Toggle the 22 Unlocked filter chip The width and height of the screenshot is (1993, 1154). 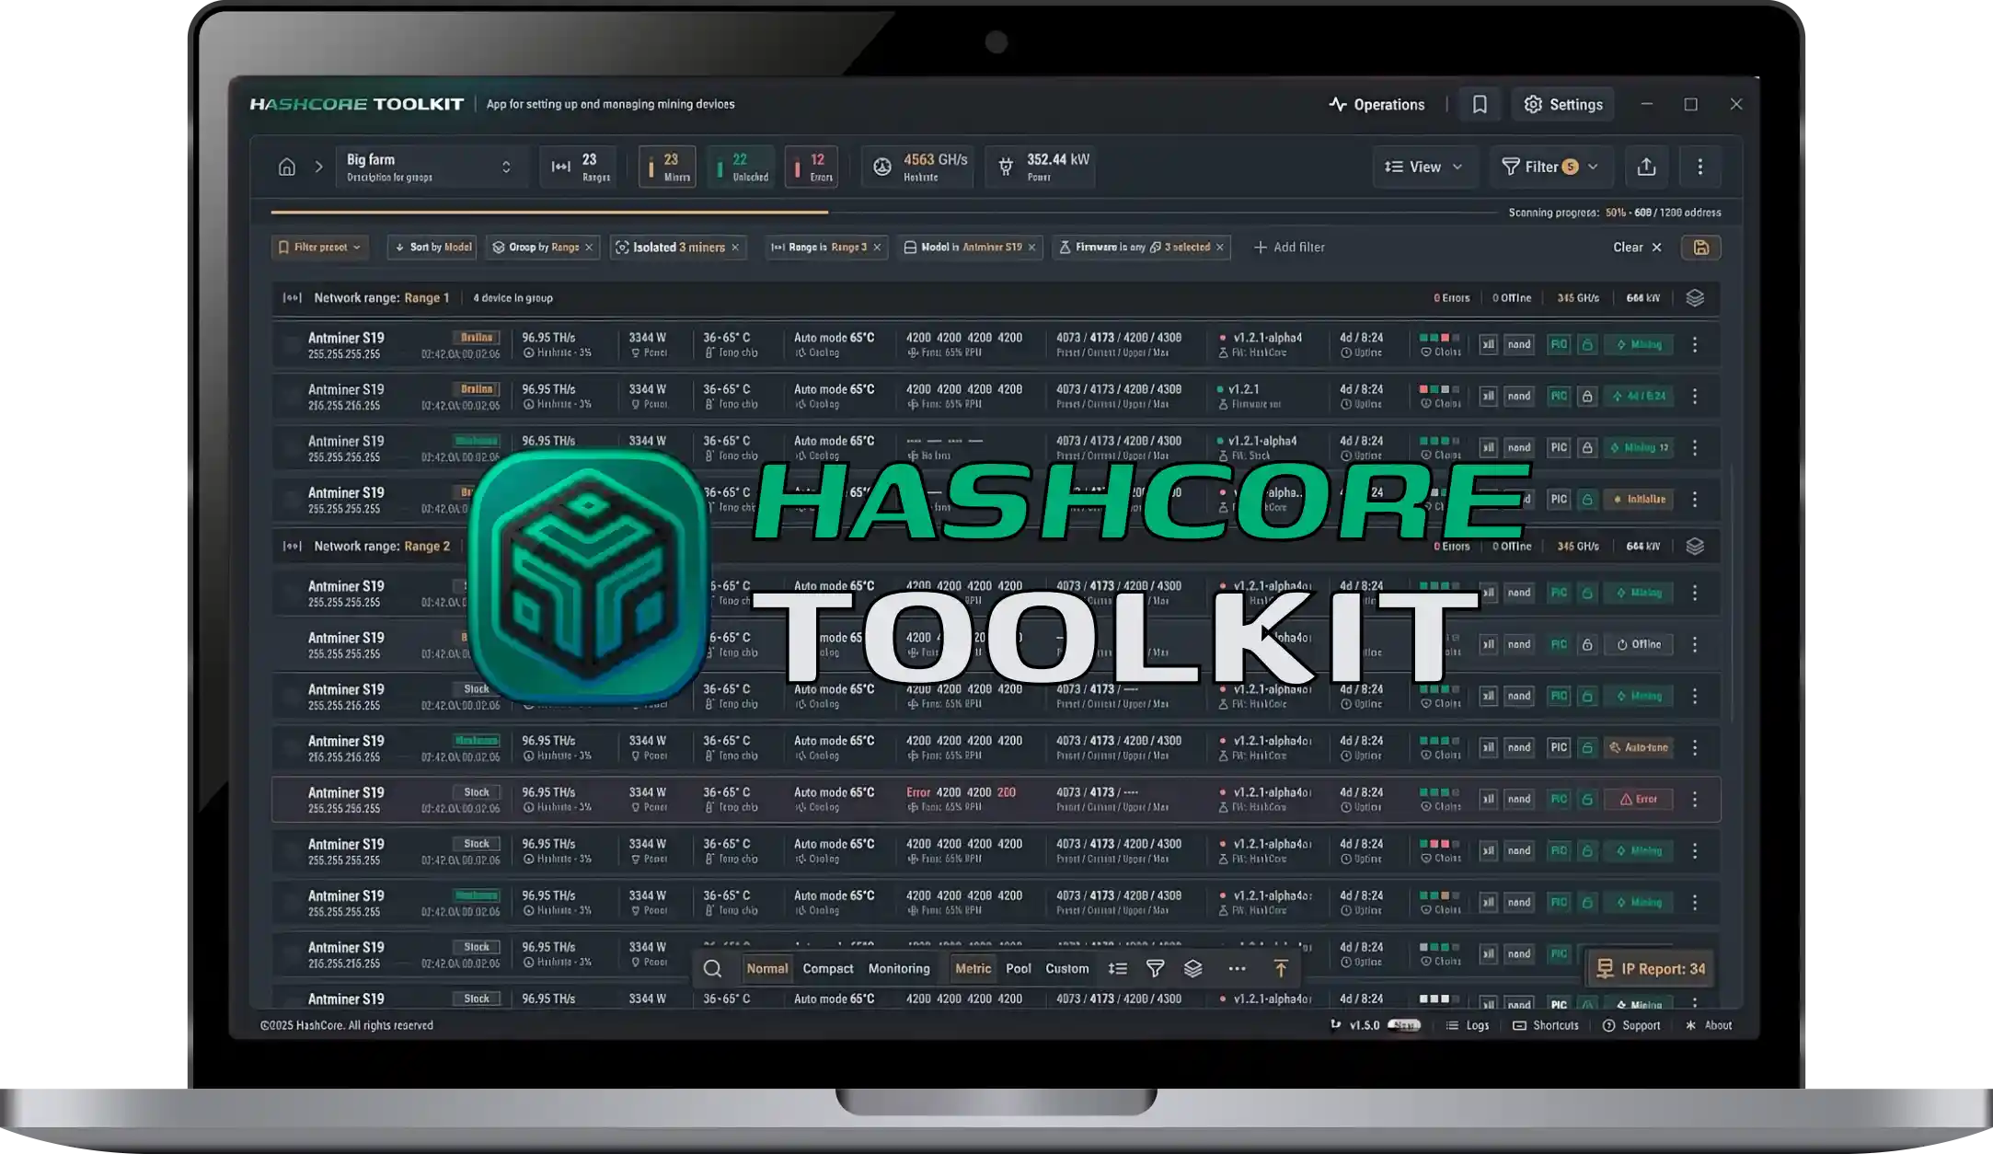click(741, 167)
